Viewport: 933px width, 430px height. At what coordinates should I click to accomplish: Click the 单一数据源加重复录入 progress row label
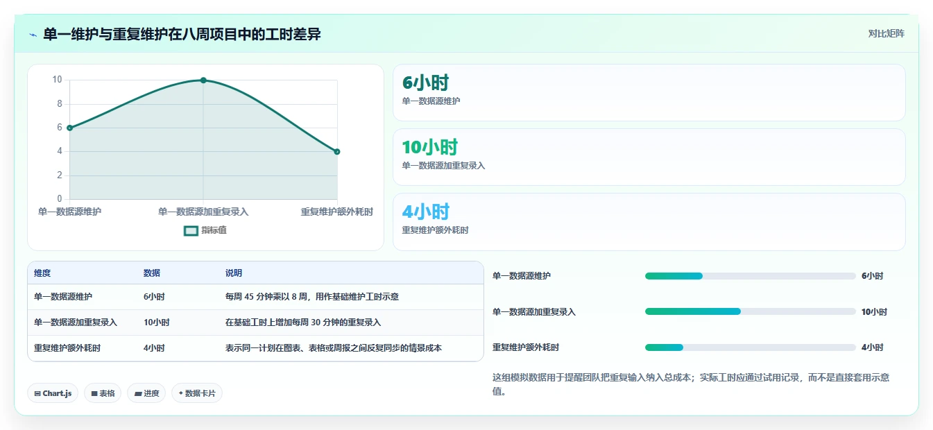point(534,312)
